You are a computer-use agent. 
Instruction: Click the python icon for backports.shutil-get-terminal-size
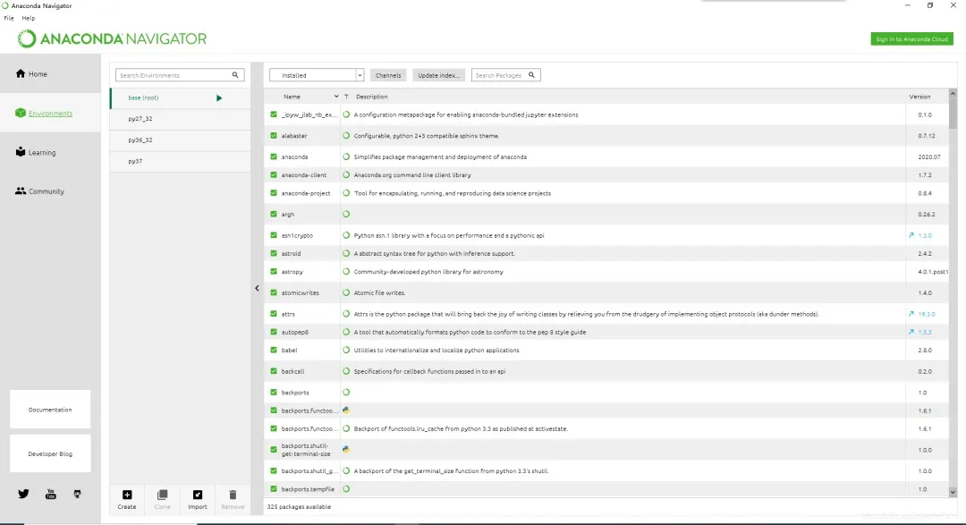346,450
